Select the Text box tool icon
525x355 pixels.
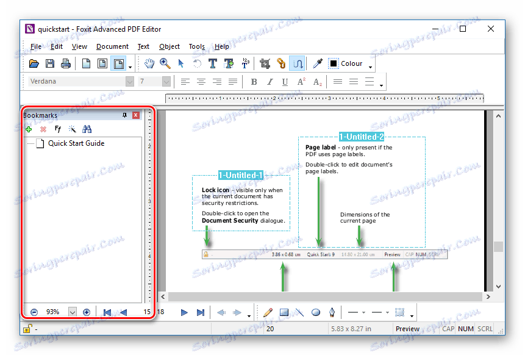[229, 63]
